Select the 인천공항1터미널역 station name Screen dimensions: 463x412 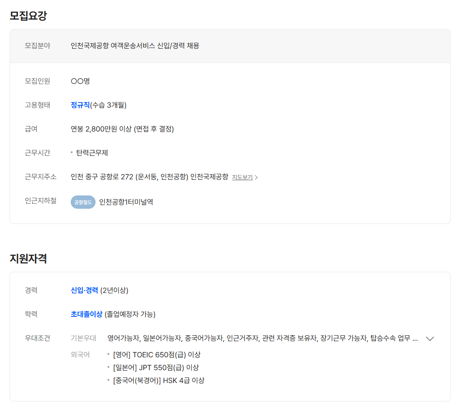(x=126, y=202)
